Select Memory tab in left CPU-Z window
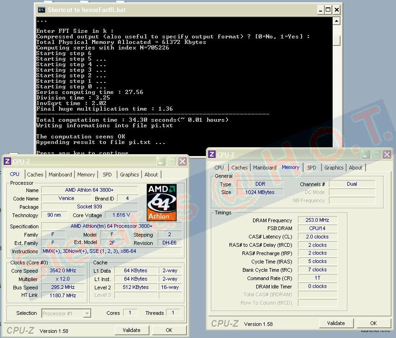Screen dimensions: 396x338 [x=86, y=175]
